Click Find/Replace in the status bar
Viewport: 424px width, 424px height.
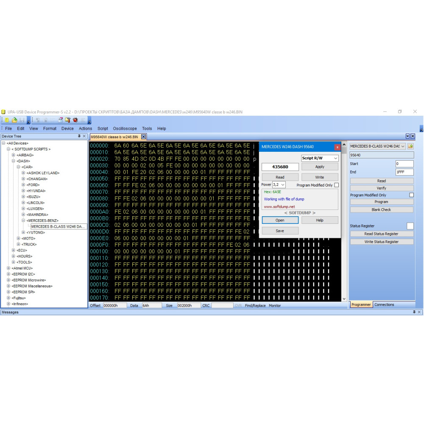point(255,306)
